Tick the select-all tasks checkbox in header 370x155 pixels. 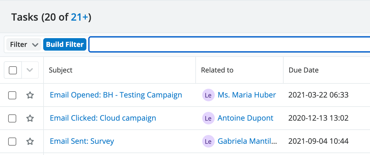pyautogui.click(x=13, y=70)
